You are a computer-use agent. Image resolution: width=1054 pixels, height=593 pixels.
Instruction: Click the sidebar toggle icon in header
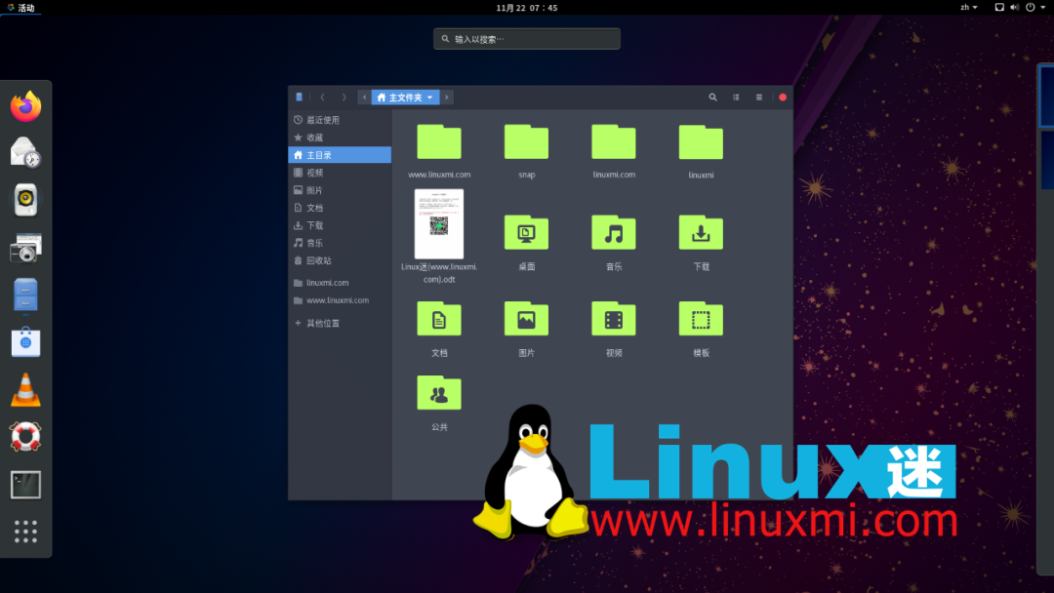tap(300, 98)
